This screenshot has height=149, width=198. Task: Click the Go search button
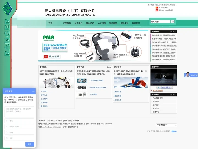[172, 22]
